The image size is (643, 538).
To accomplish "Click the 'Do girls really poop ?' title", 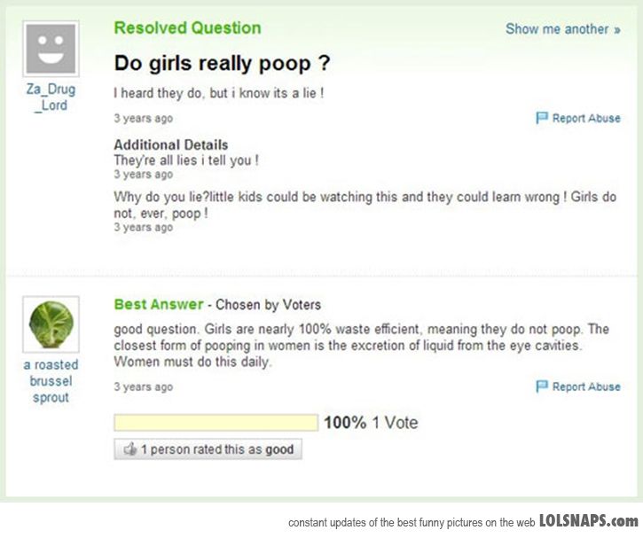I will click(x=223, y=65).
